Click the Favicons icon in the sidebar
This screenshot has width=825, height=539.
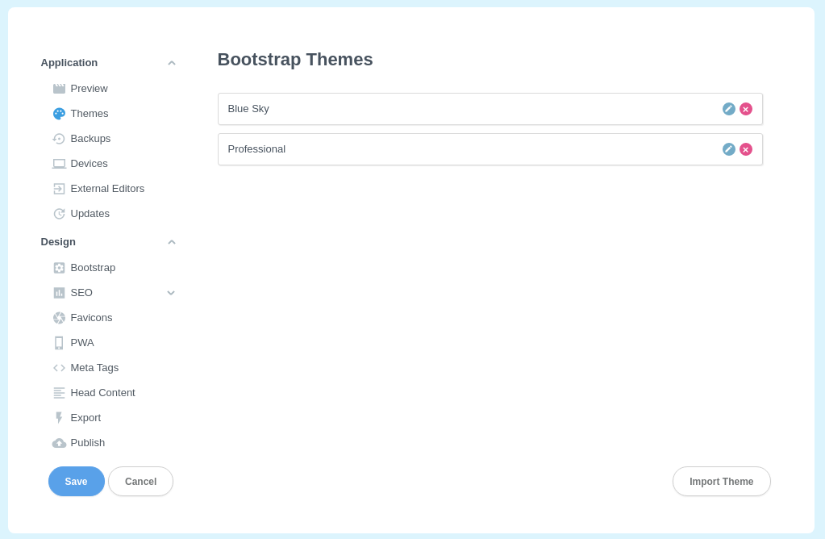[58, 317]
